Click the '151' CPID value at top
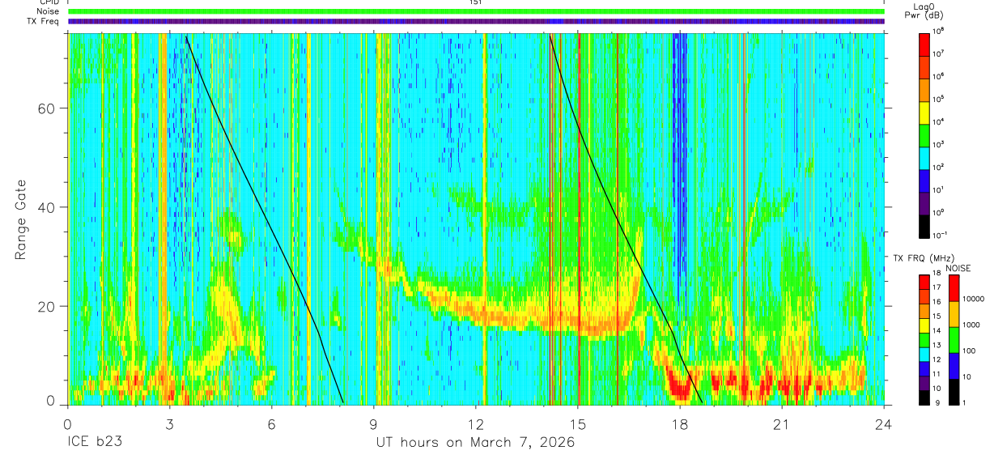 [475, 2]
